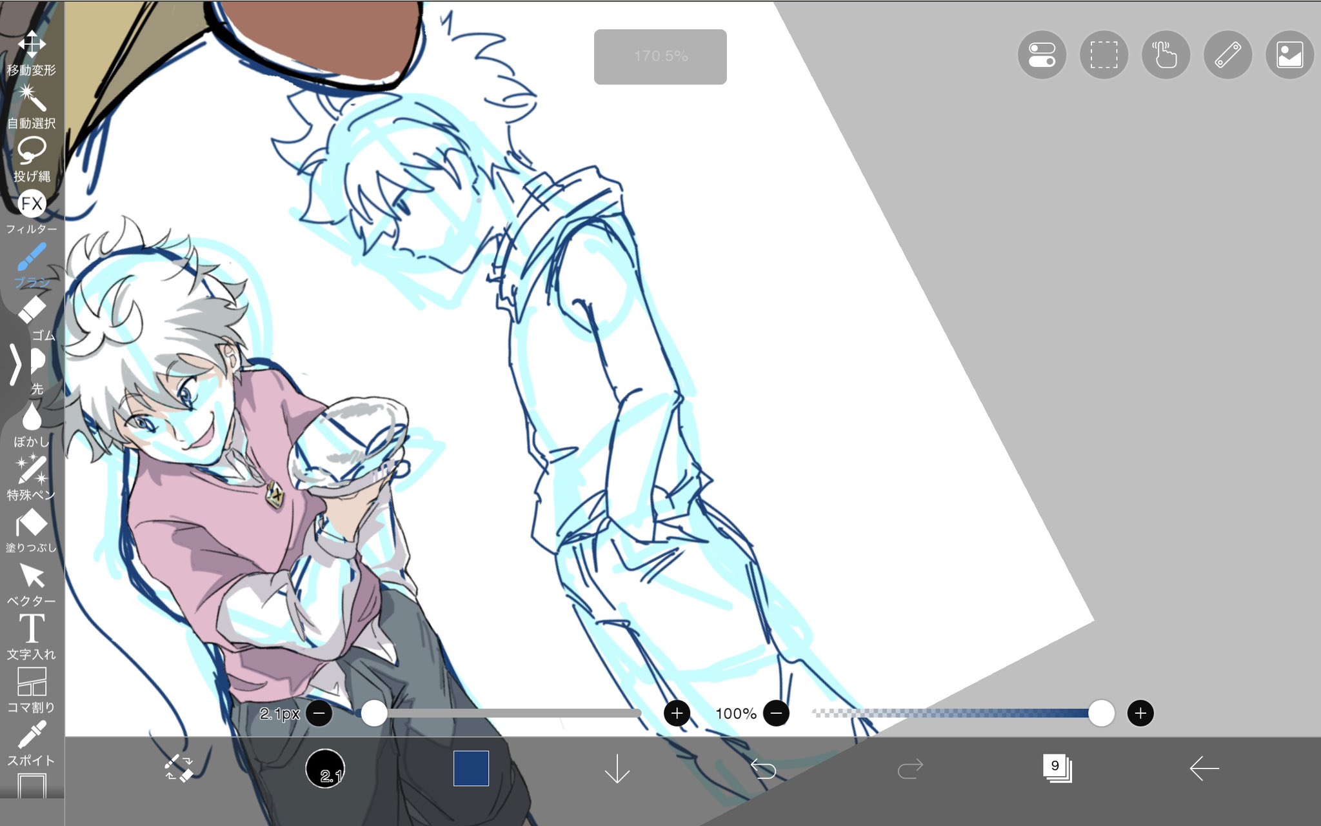Open the layers panel showing 9
Viewport: 1321px width, 826px height.
click(x=1057, y=768)
